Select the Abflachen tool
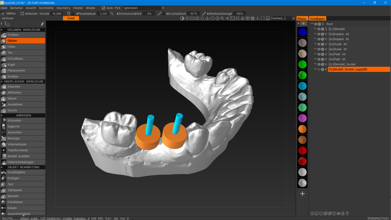391x220 pixels. click(23, 92)
